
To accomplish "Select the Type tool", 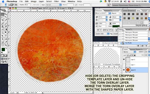I will click(6, 36).
